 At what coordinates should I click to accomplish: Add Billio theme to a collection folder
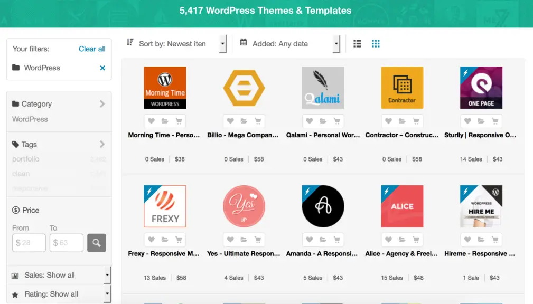click(x=244, y=121)
